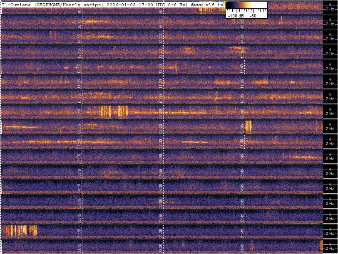
Task: Click the 04:45 time marker label
Action: pos(242,187)
